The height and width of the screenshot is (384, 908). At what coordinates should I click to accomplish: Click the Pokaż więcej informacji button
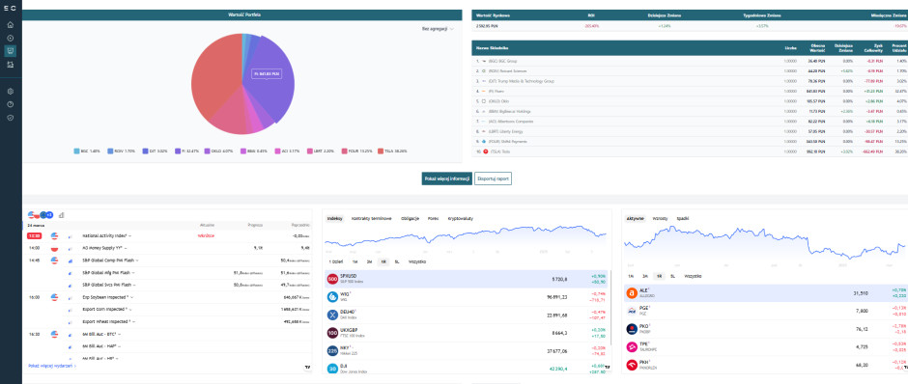[446, 178]
